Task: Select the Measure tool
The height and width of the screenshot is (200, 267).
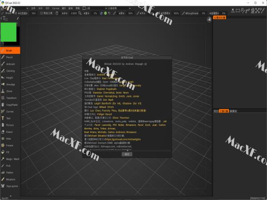Action: tap(10, 180)
